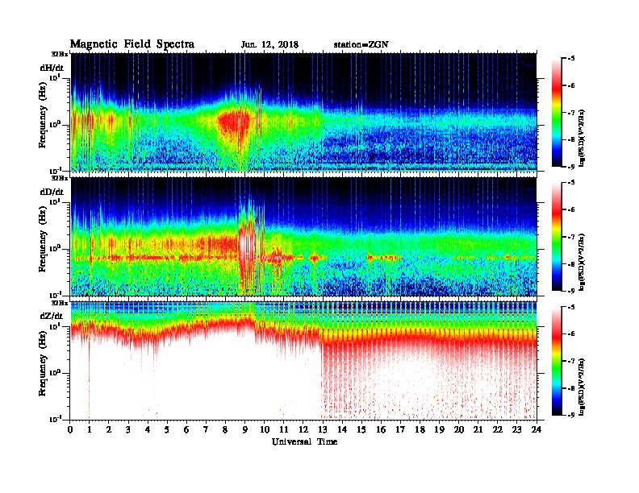Viewport: 639px width, 493px height.
Task: Click the 10⁰ frequency tick of dZ/dt panel
Action: click(56, 372)
